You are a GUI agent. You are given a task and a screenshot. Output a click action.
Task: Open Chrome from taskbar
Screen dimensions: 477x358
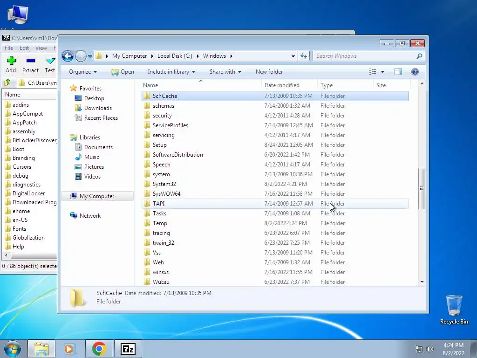pyautogui.click(x=99, y=349)
